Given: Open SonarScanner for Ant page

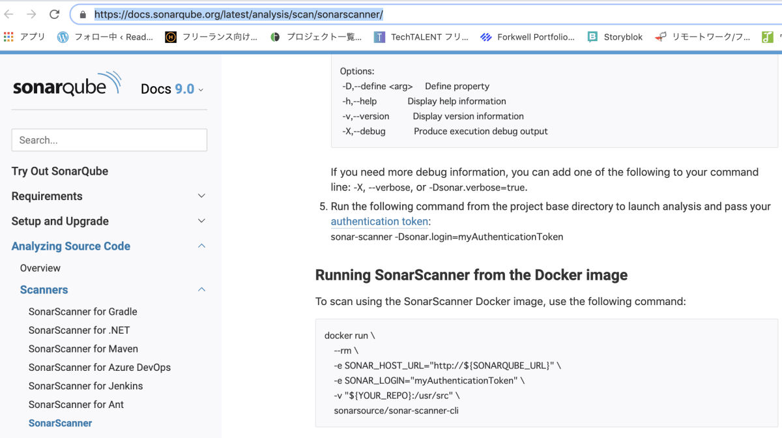Looking at the screenshot, I should [76, 404].
